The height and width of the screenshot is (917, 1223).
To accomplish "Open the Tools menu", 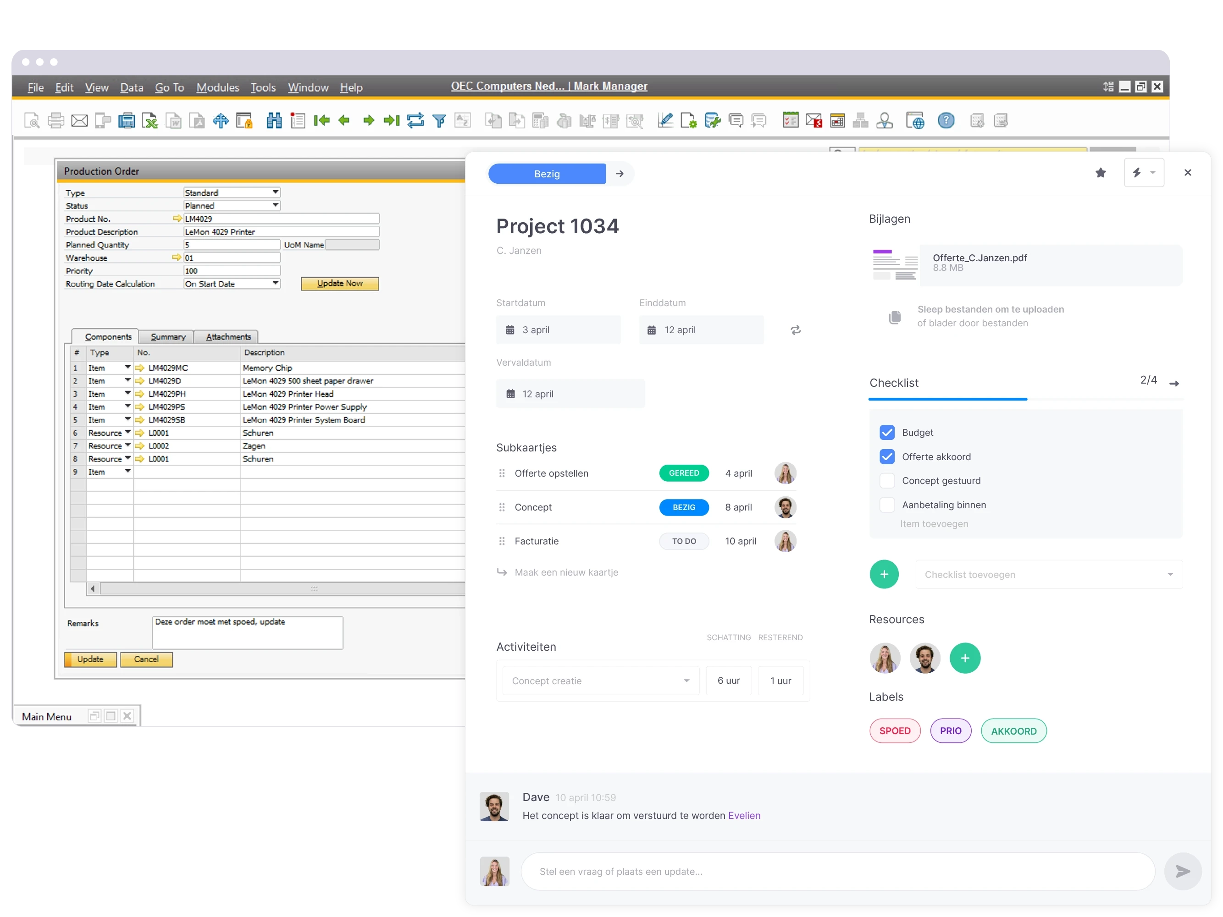I will (x=263, y=87).
